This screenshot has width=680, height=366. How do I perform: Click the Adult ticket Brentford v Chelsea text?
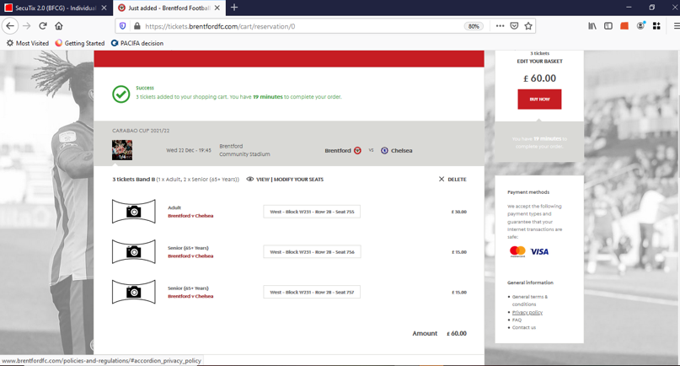[x=190, y=216]
